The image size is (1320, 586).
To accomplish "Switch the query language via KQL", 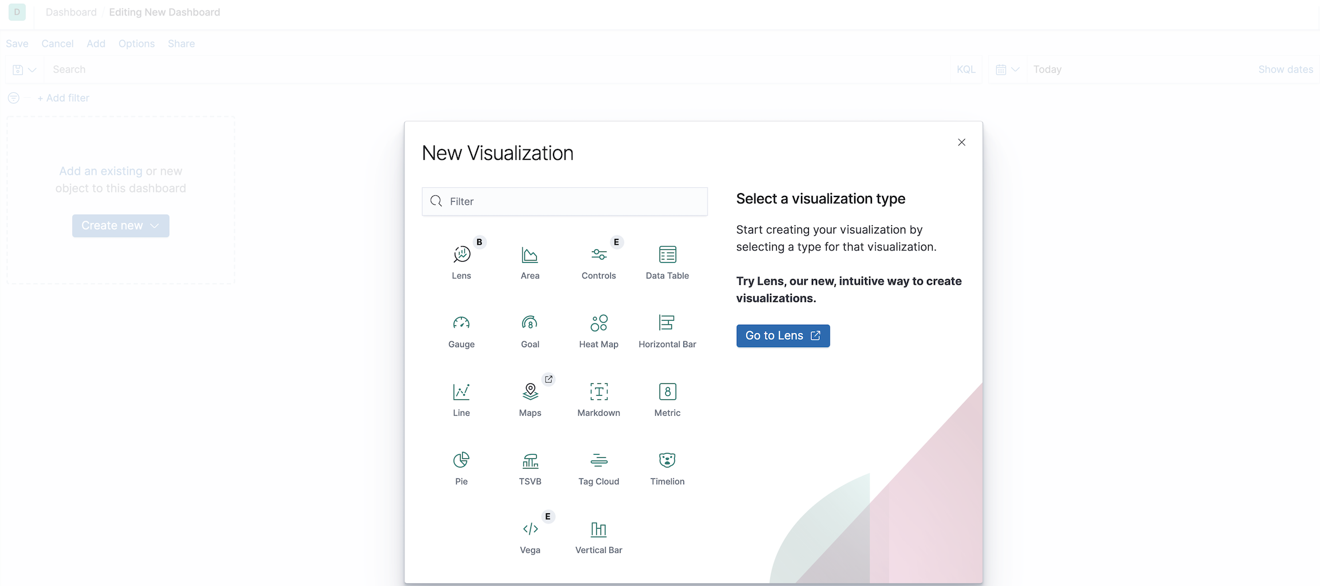I will click(966, 69).
